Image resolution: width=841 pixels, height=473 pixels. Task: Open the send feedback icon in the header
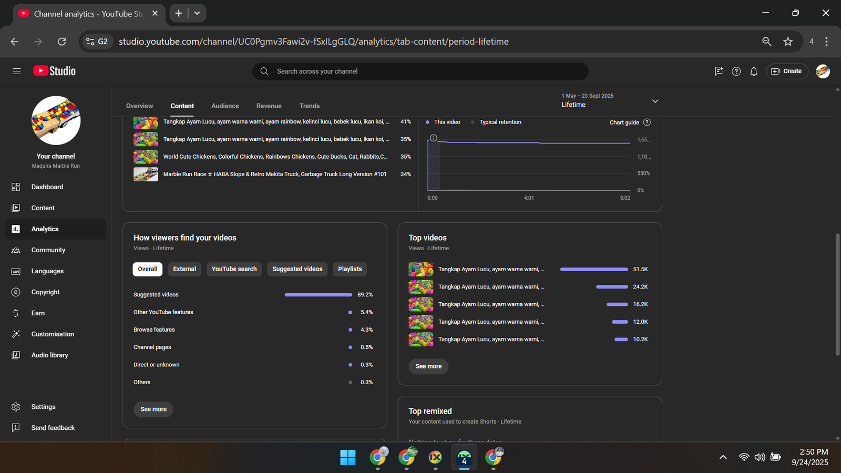click(x=719, y=71)
